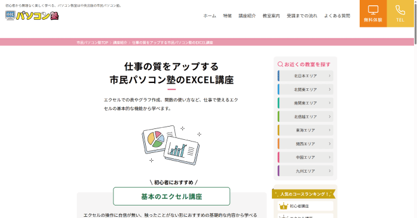This screenshot has width=417, height=218.
Task: Go to 講座紹介 breadcrumb link
Action: click(x=120, y=42)
